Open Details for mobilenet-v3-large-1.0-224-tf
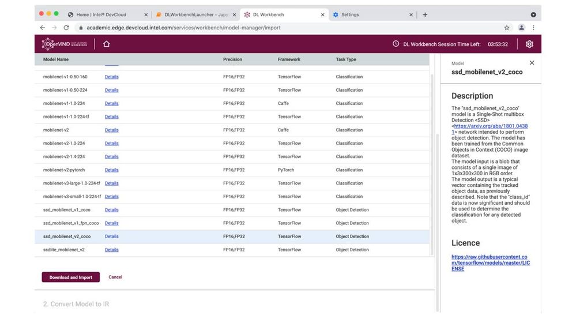 pos(112,183)
